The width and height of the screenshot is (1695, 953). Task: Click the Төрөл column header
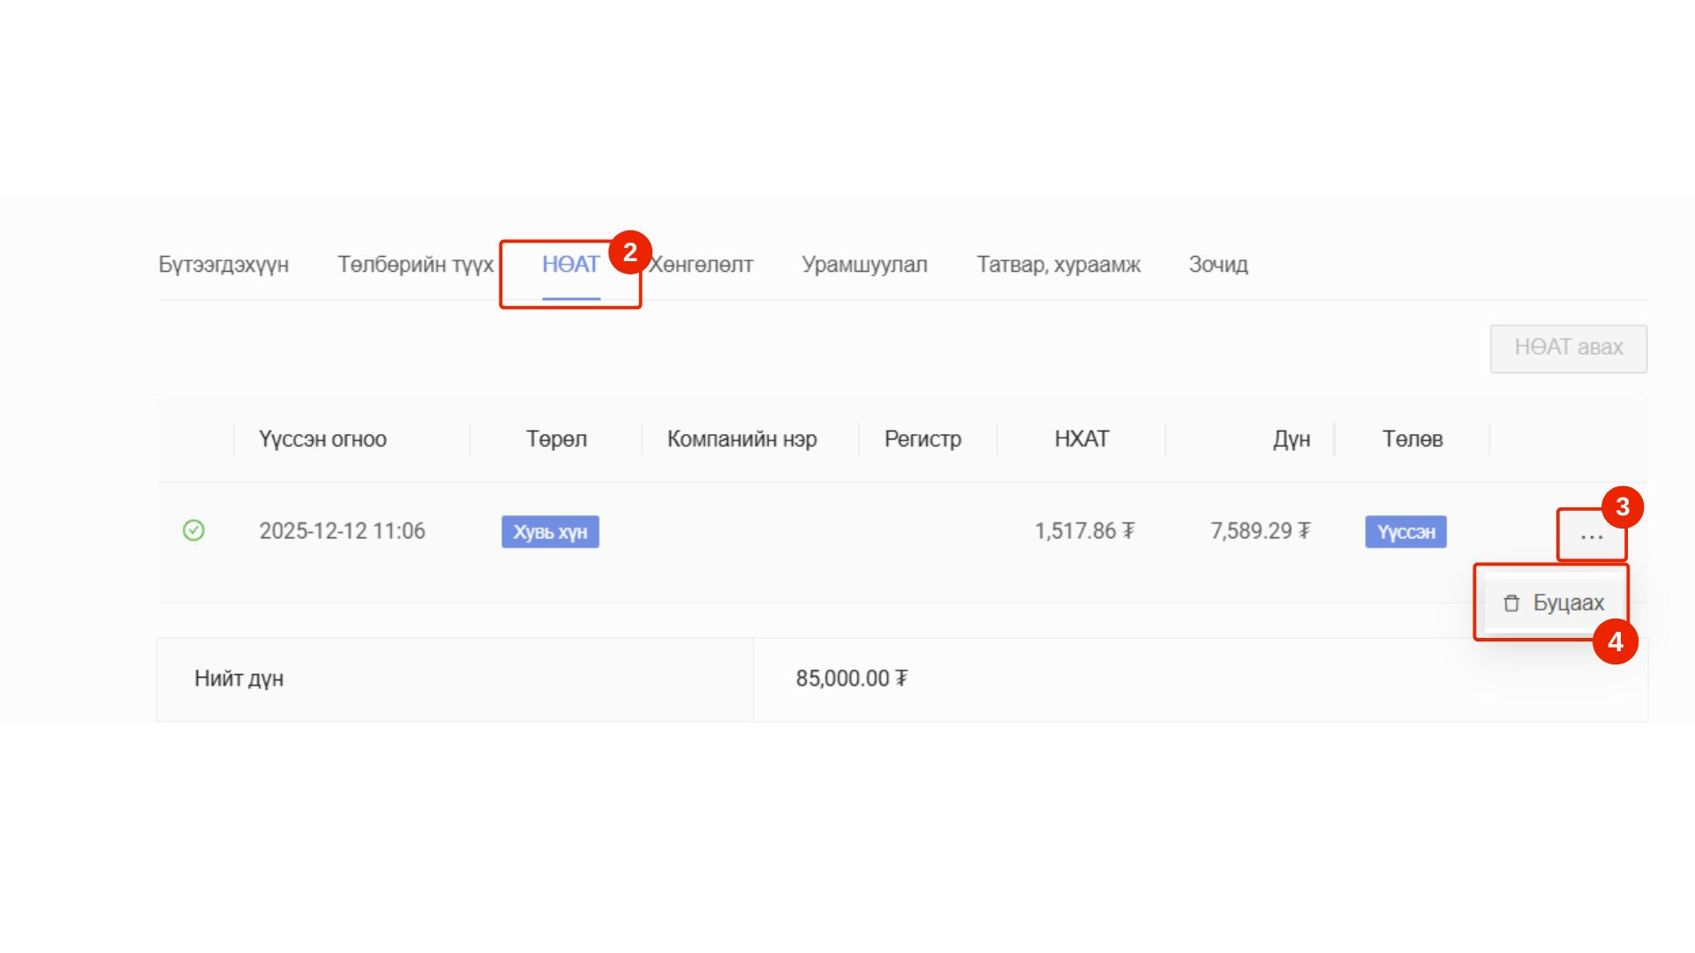(556, 439)
